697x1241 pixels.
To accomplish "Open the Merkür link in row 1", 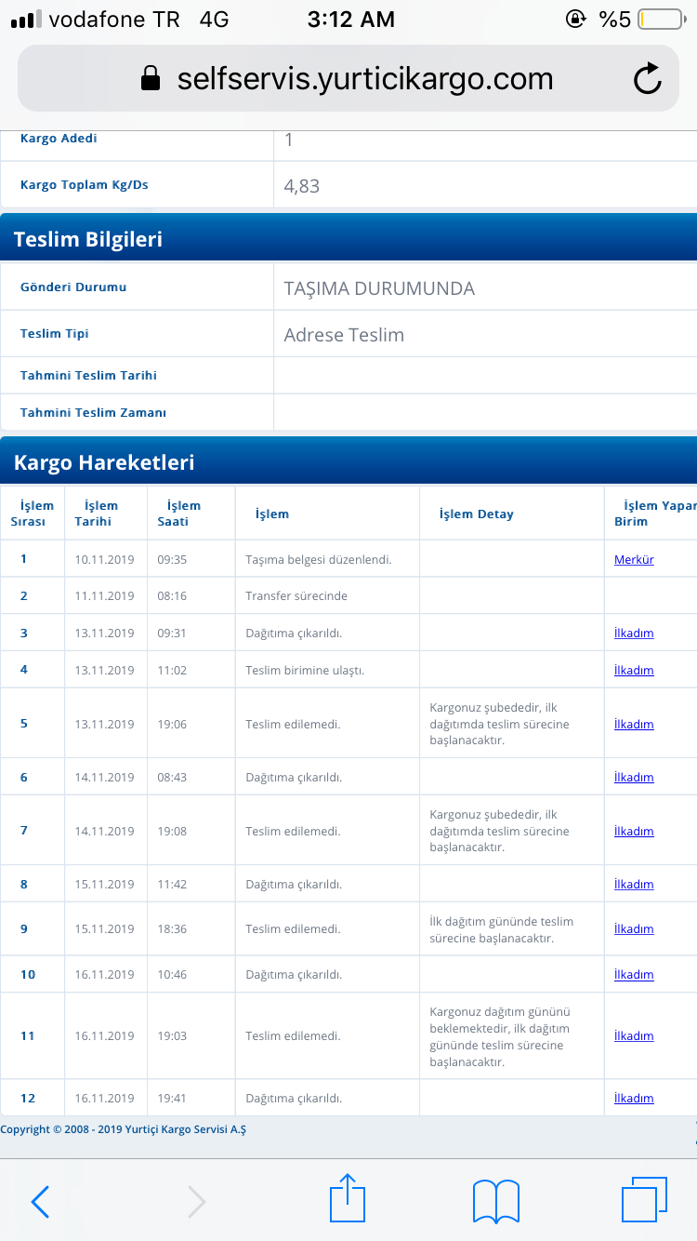I will [x=634, y=560].
